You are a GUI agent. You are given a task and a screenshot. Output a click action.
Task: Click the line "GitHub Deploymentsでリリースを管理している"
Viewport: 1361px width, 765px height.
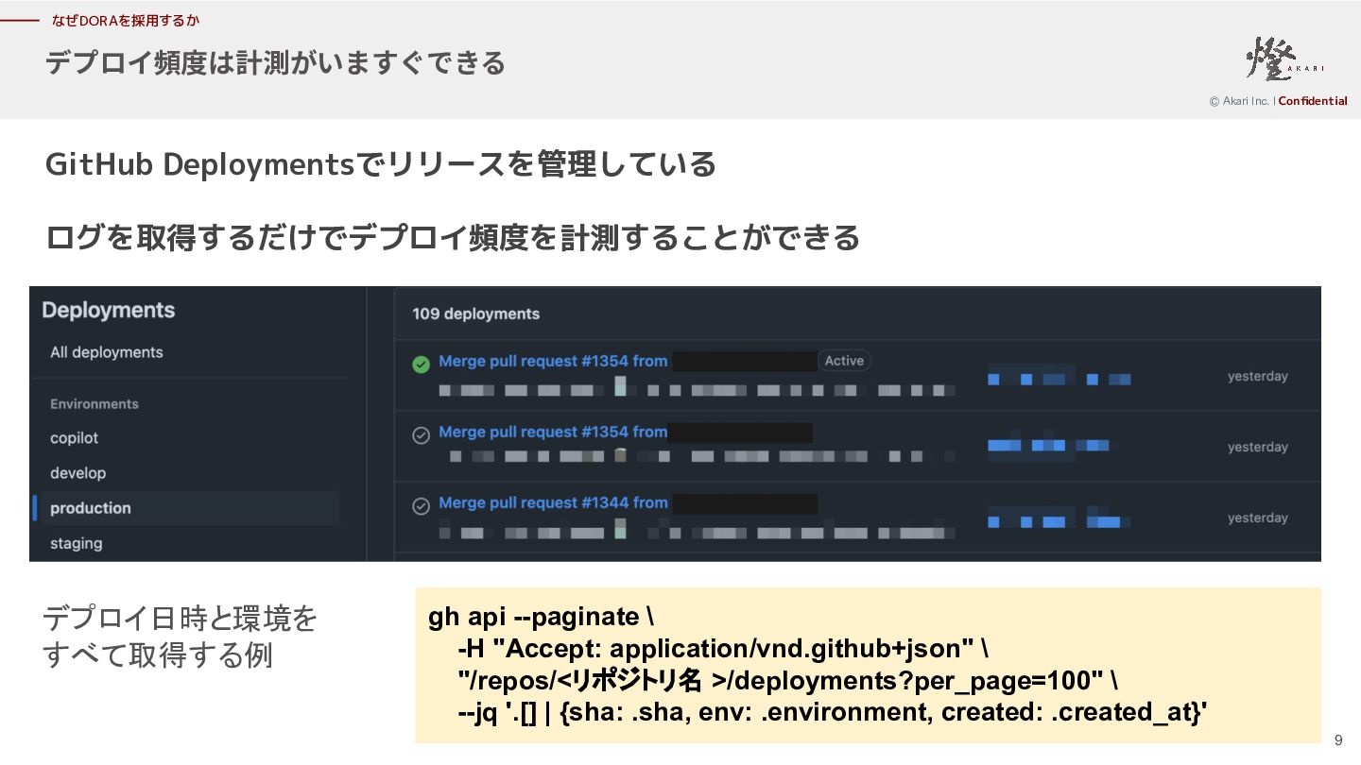(381, 164)
